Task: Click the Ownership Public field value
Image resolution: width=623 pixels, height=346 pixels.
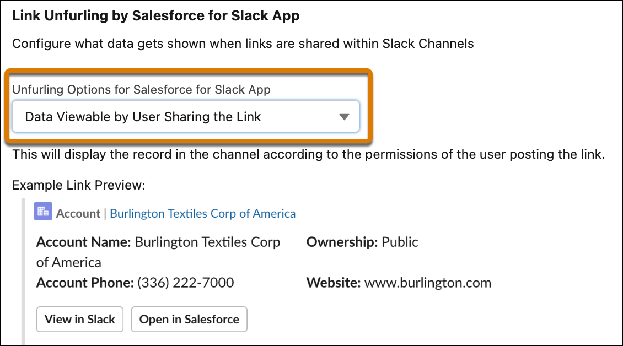Action: point(401,242)
